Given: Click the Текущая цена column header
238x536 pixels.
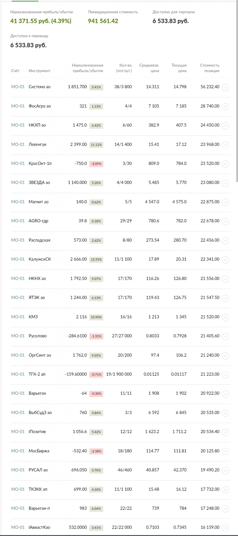Looking at the screenshot, I should pyautogui.click(x=179, y=68).
